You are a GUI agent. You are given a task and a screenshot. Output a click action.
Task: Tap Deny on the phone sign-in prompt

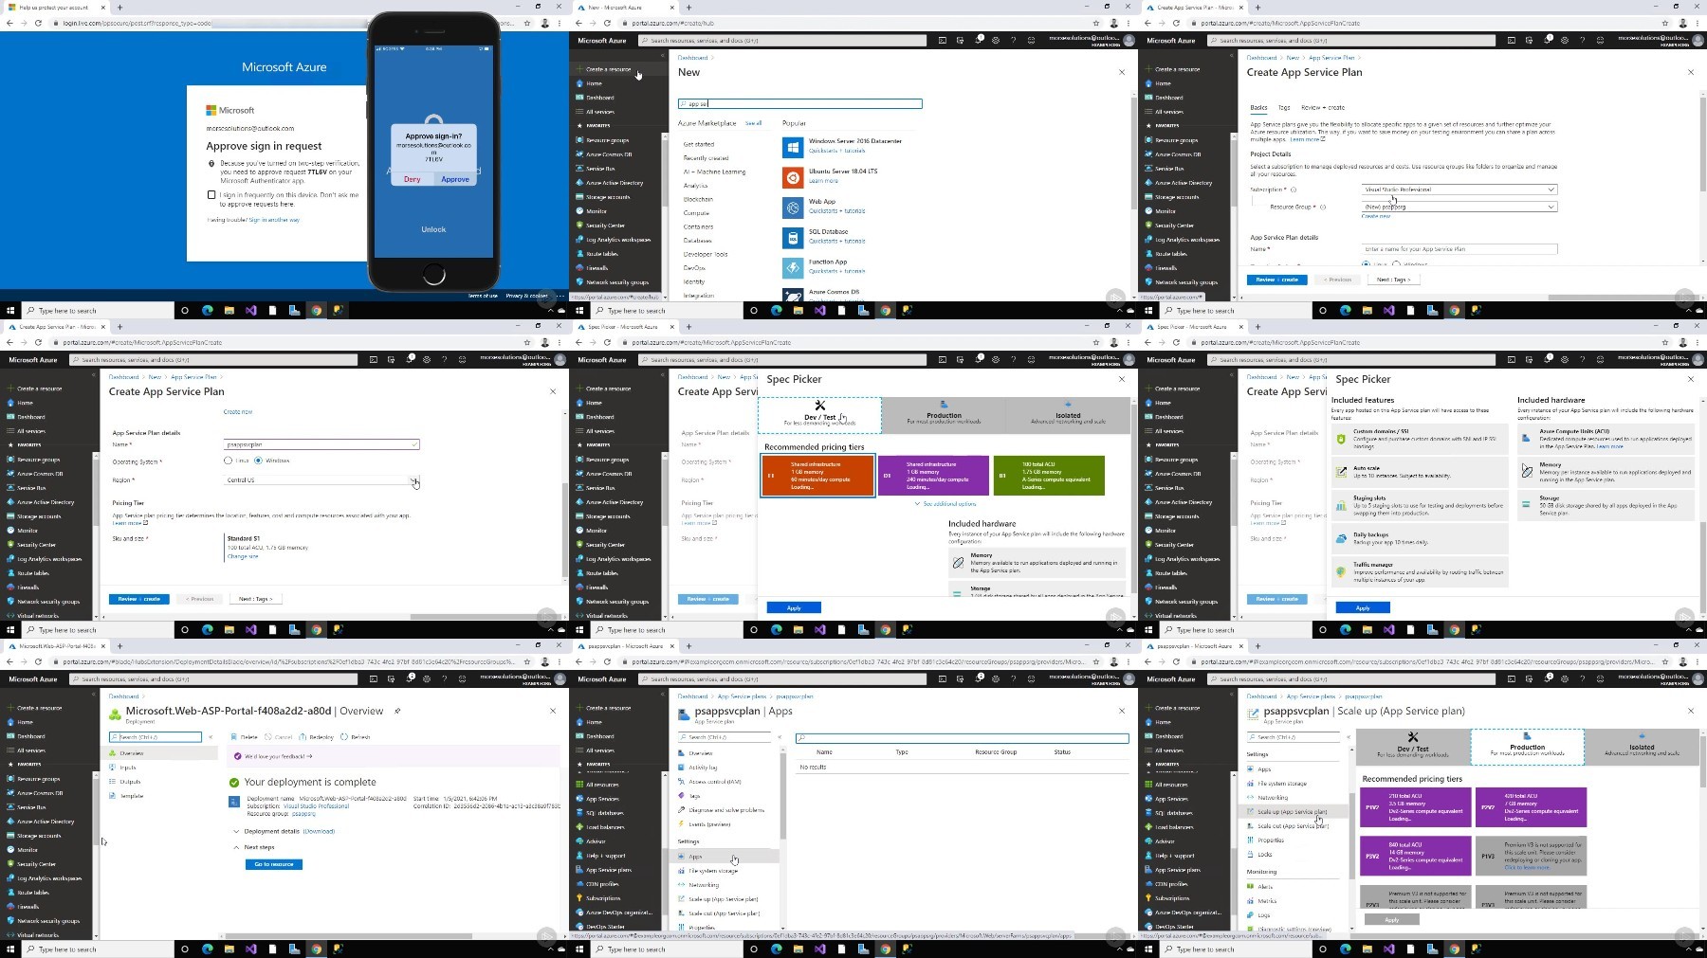click(x=413, y=179)
